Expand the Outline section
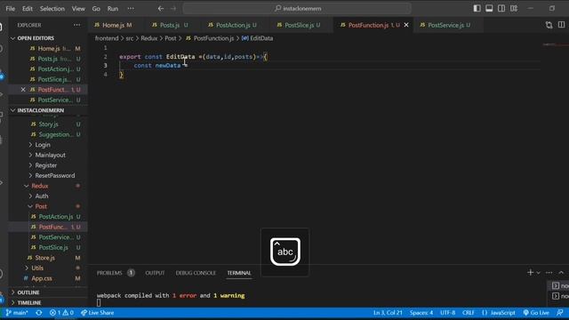569x320 pixels. [x=48, y=292]
